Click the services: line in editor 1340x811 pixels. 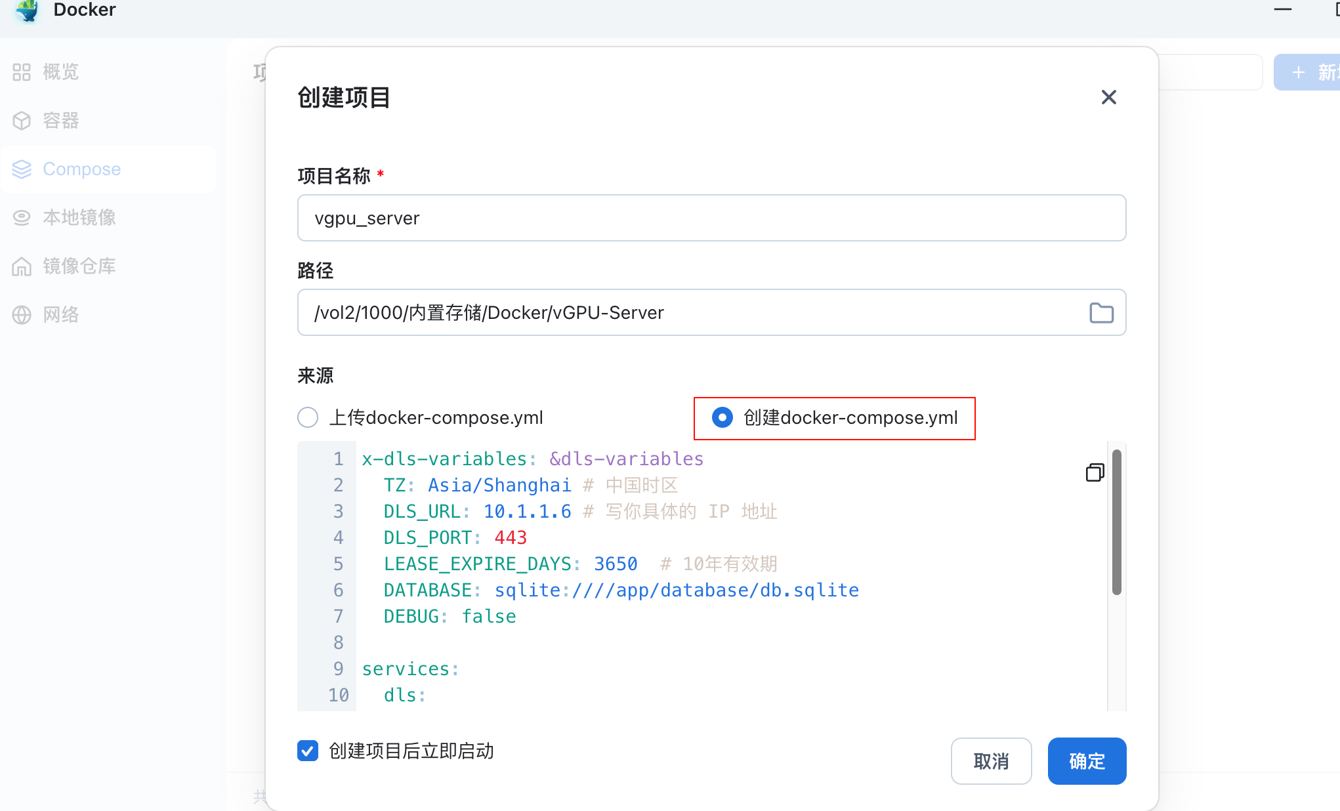pos(411,669)
